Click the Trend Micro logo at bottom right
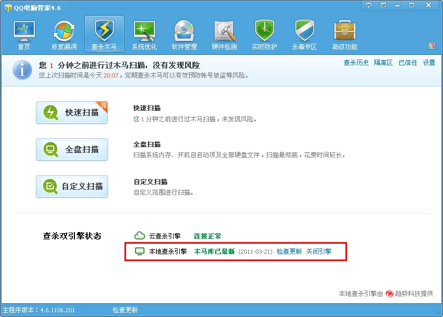This screenshot has width=443, height=317. pos(390,294)
